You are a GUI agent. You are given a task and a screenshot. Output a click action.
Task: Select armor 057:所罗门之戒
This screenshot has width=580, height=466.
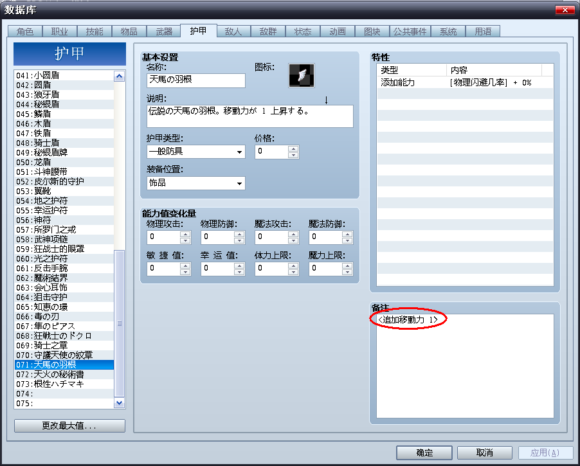point(64,229)
